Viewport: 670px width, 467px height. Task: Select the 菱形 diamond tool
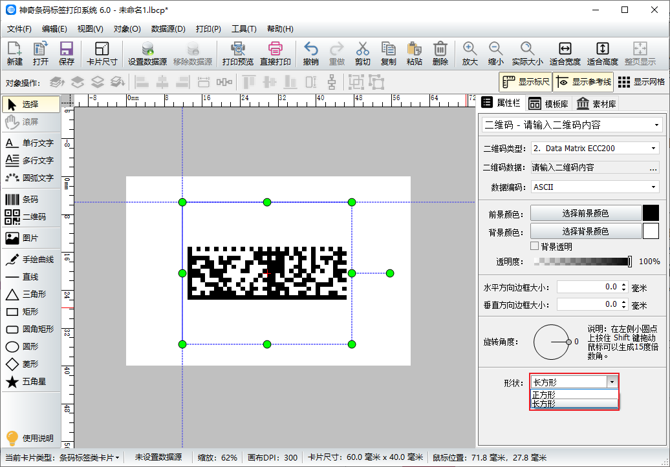tap(30, 364)
